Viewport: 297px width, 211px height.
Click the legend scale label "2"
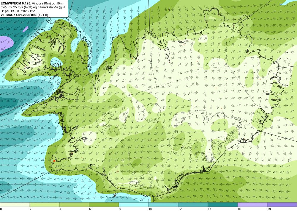[x=31, y=209]
